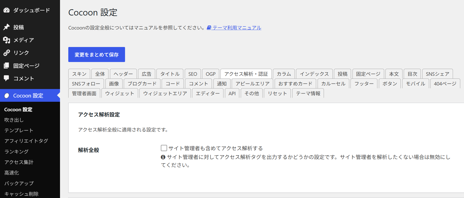Switch to the ボタン tab

(390, 83)
